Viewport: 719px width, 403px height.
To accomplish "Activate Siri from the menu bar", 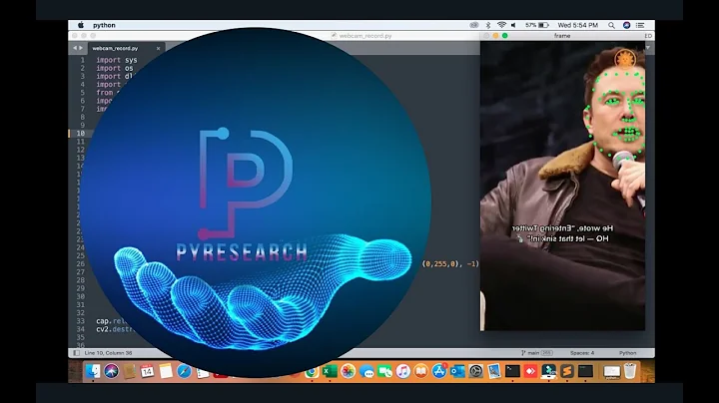I will (626, 25).
